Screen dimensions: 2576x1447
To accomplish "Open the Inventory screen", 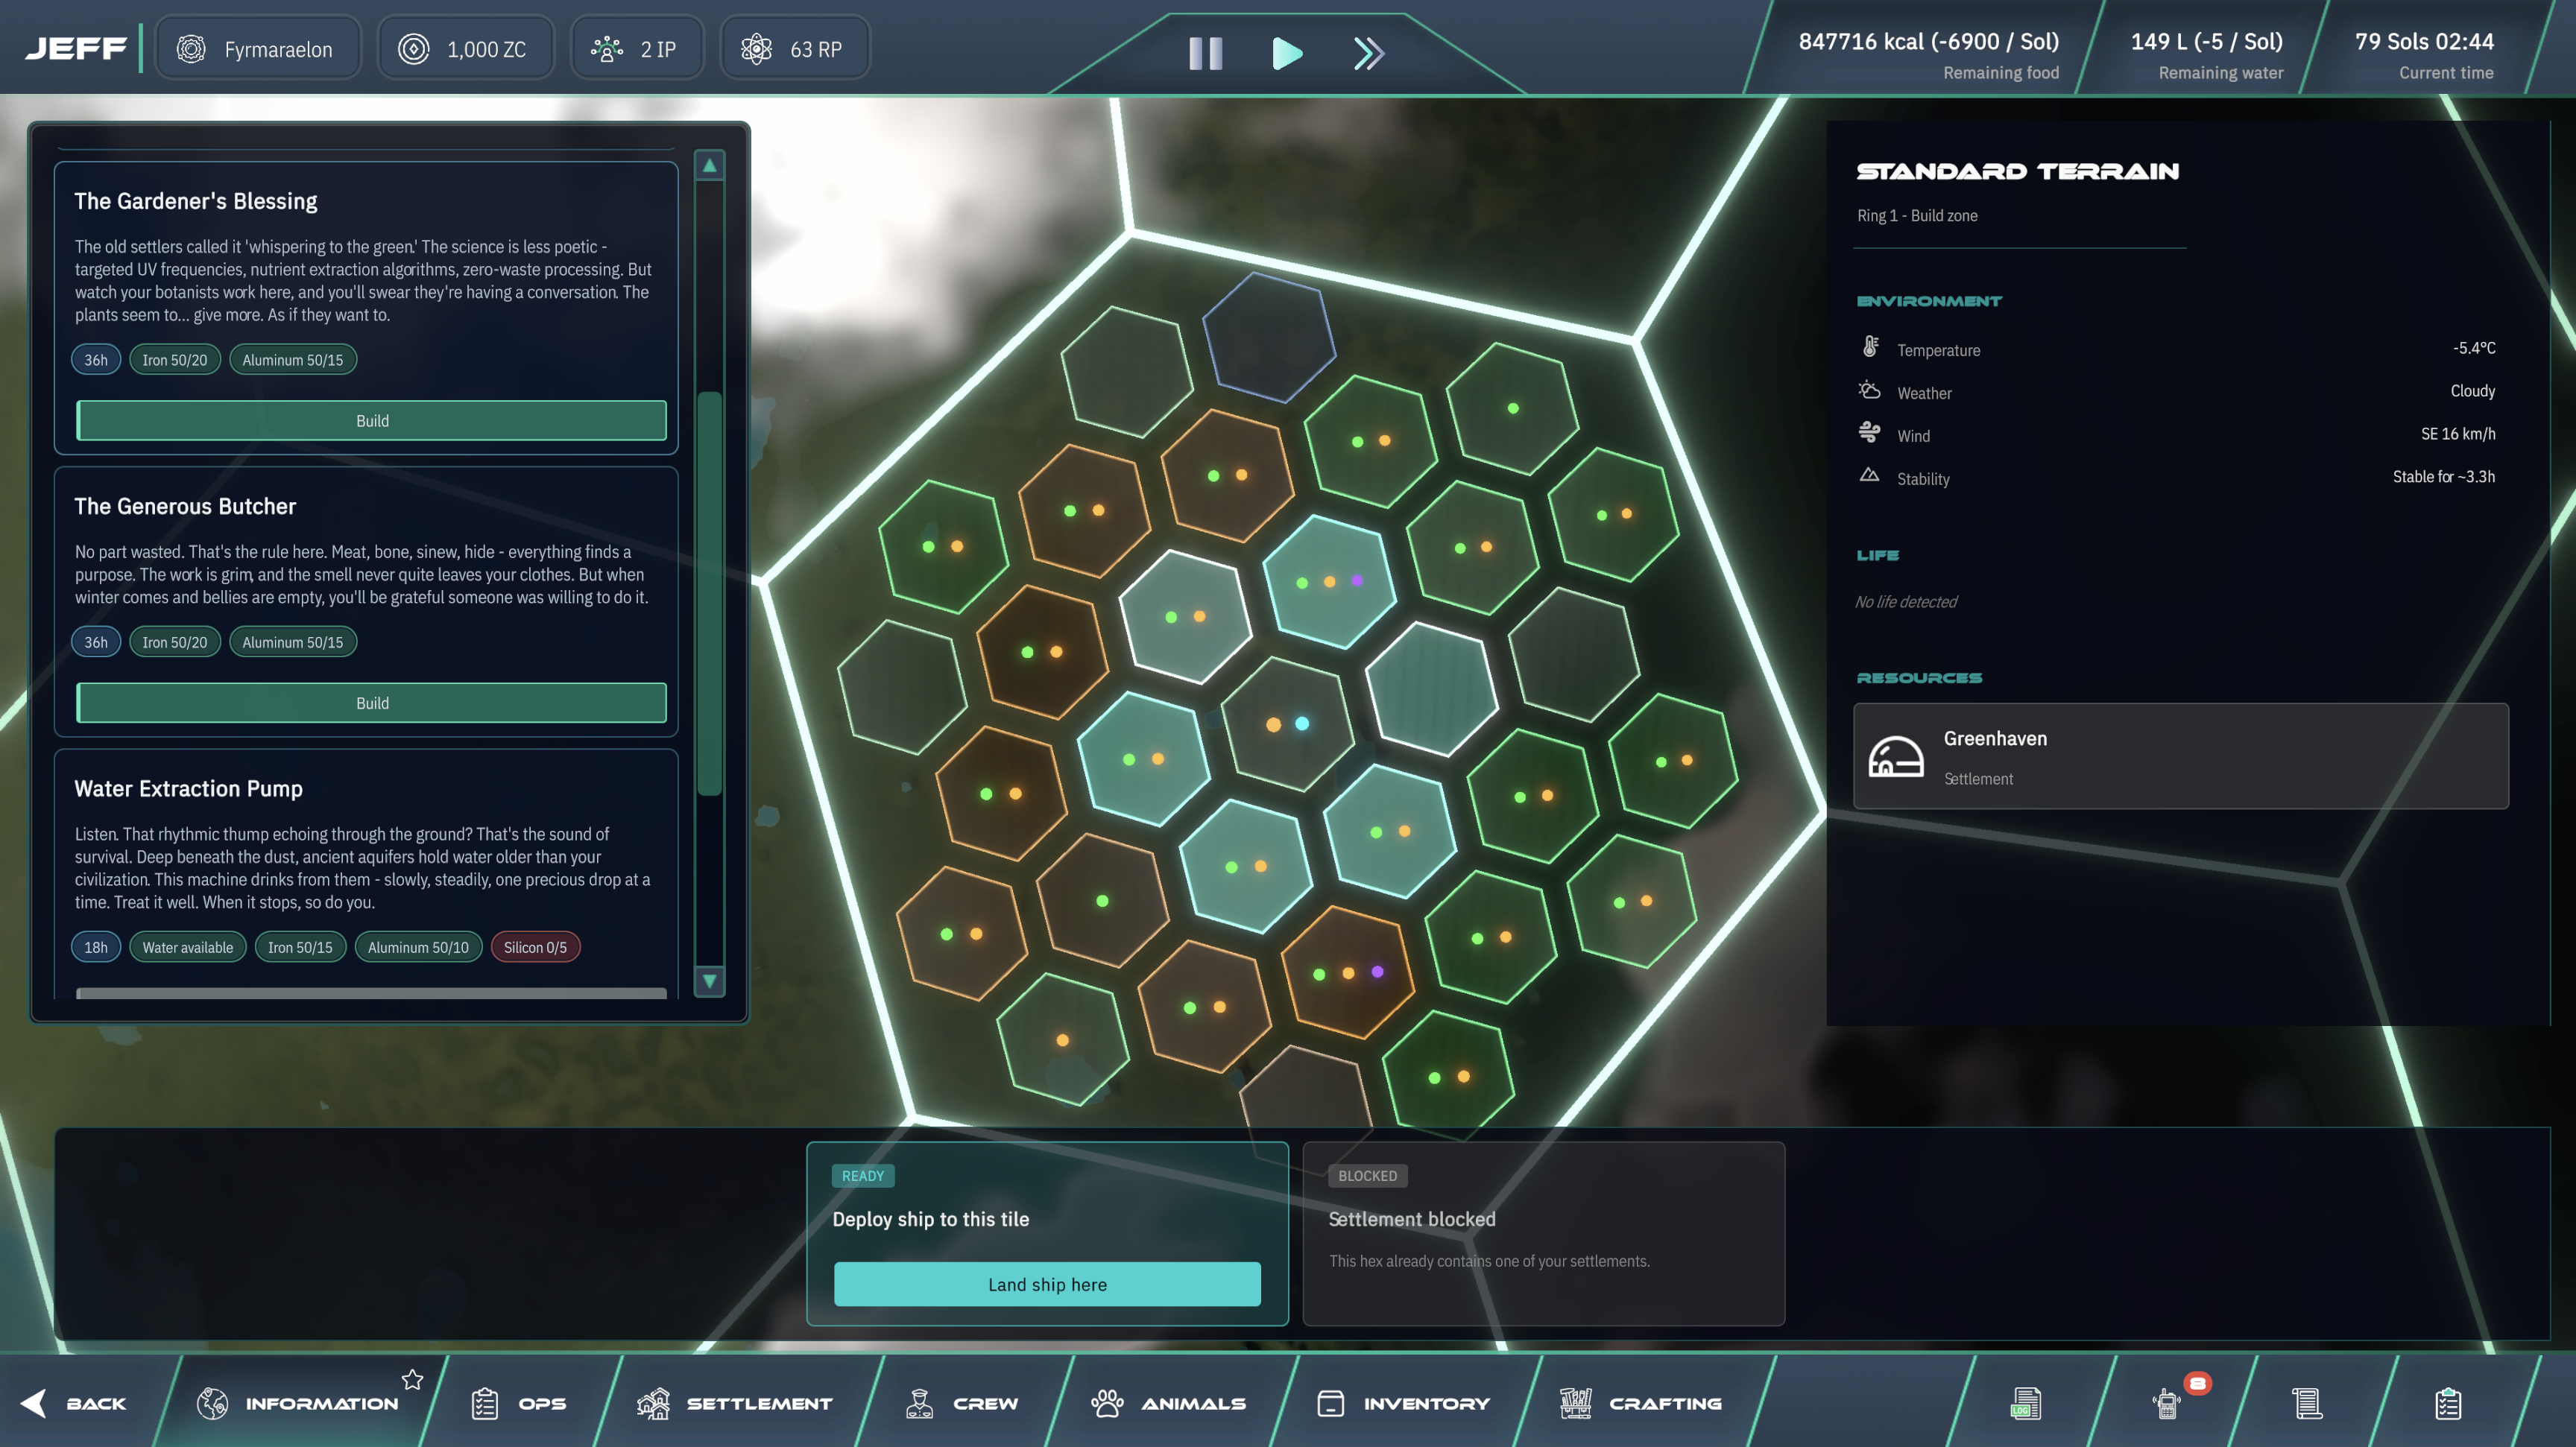I will 1403,1403.
